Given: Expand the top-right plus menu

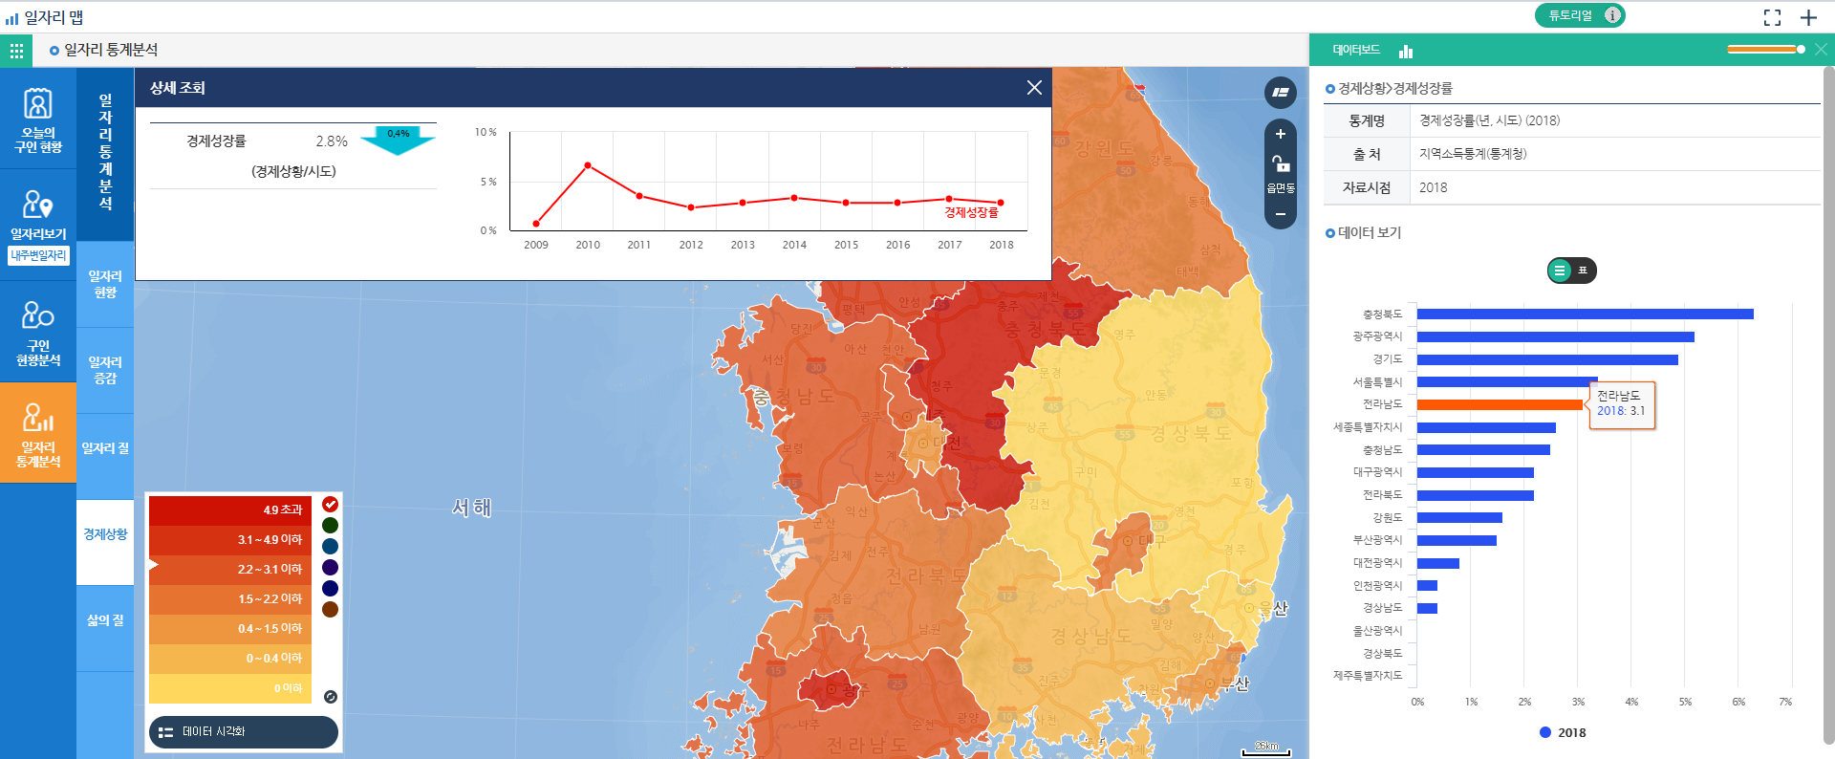Looking at the screenshot, I should (1808, 17).
